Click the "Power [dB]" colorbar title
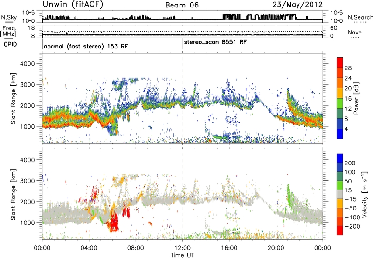 (x=356, y=98)
